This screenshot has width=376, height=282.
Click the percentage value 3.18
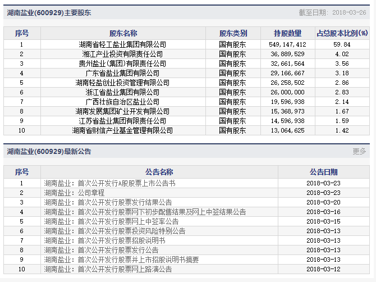[342, 73]
